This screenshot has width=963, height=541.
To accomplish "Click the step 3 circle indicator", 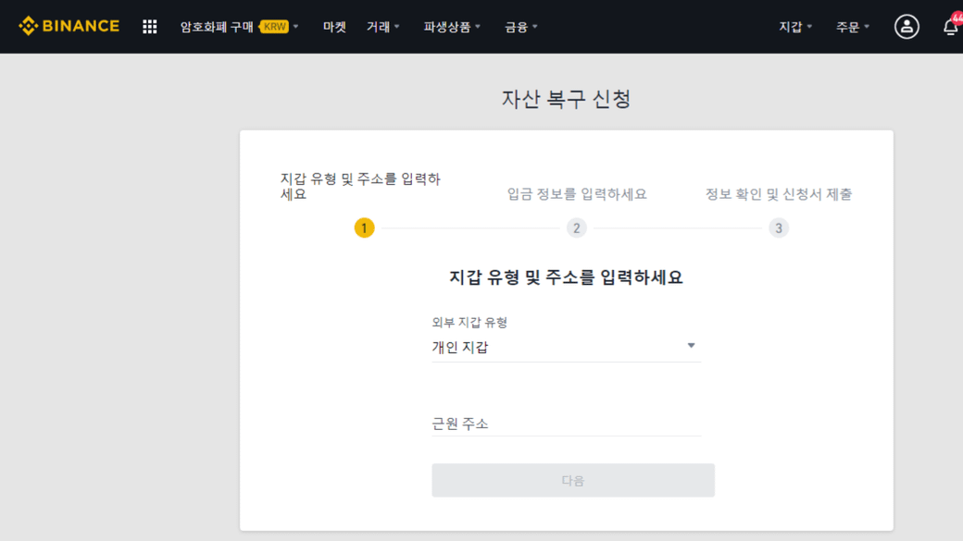I will [x=778, y=227].
